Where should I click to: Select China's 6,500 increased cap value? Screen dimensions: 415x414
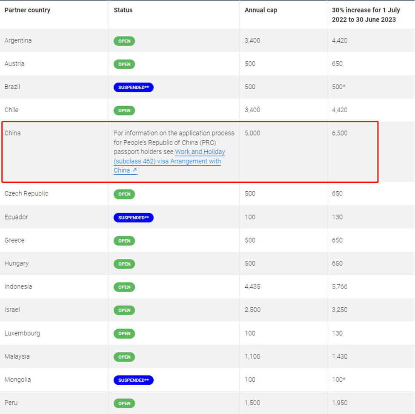(340, 133)
